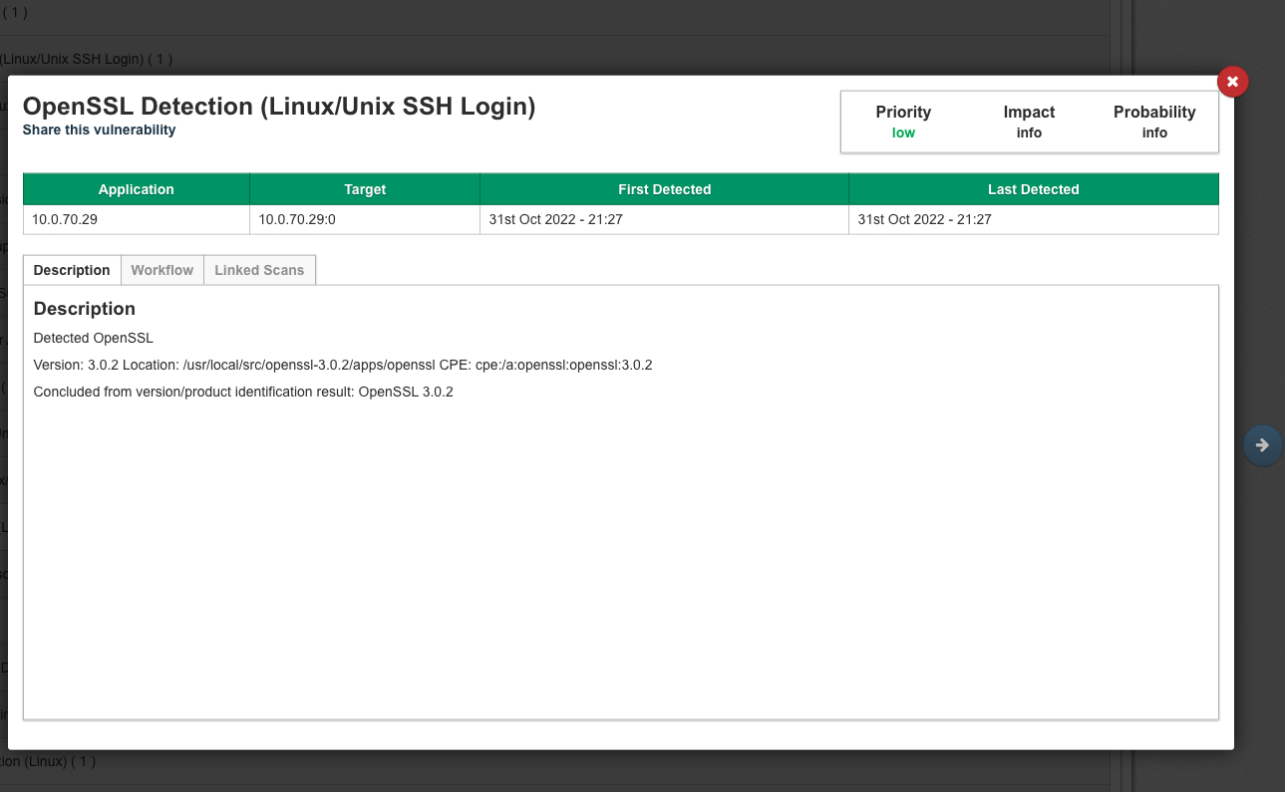The image size is (1285, 792).
Task: Click the Last Detected column header
Action: pyautogui.click(x=1033, y=189)
